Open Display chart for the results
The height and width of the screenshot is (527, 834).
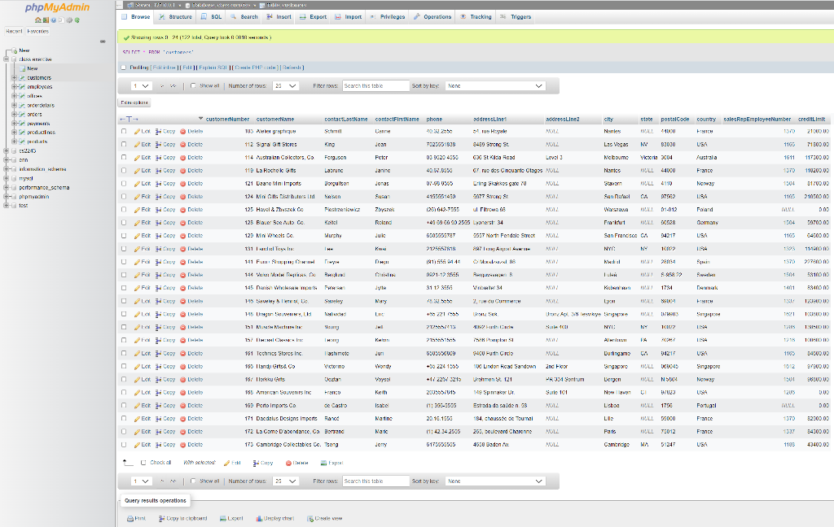pyautogui.click(x=277, y=518)
